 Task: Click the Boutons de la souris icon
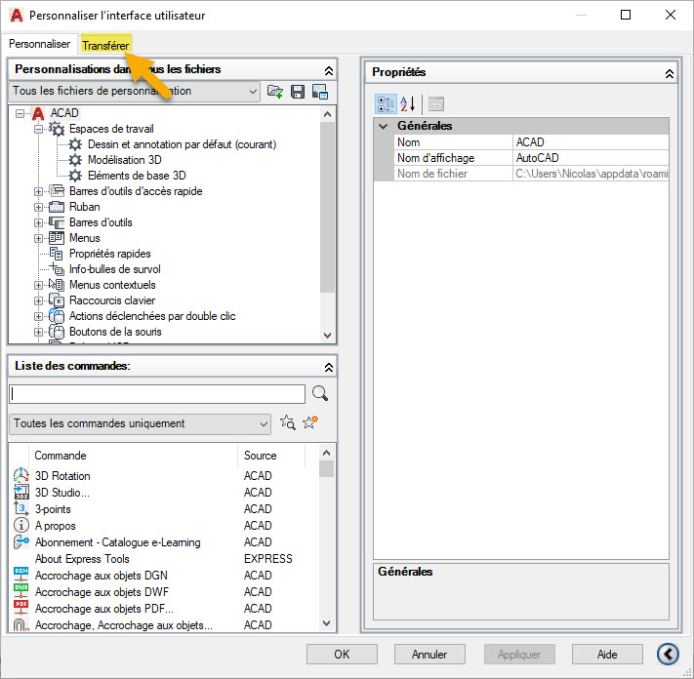click(x=57, y=332)
